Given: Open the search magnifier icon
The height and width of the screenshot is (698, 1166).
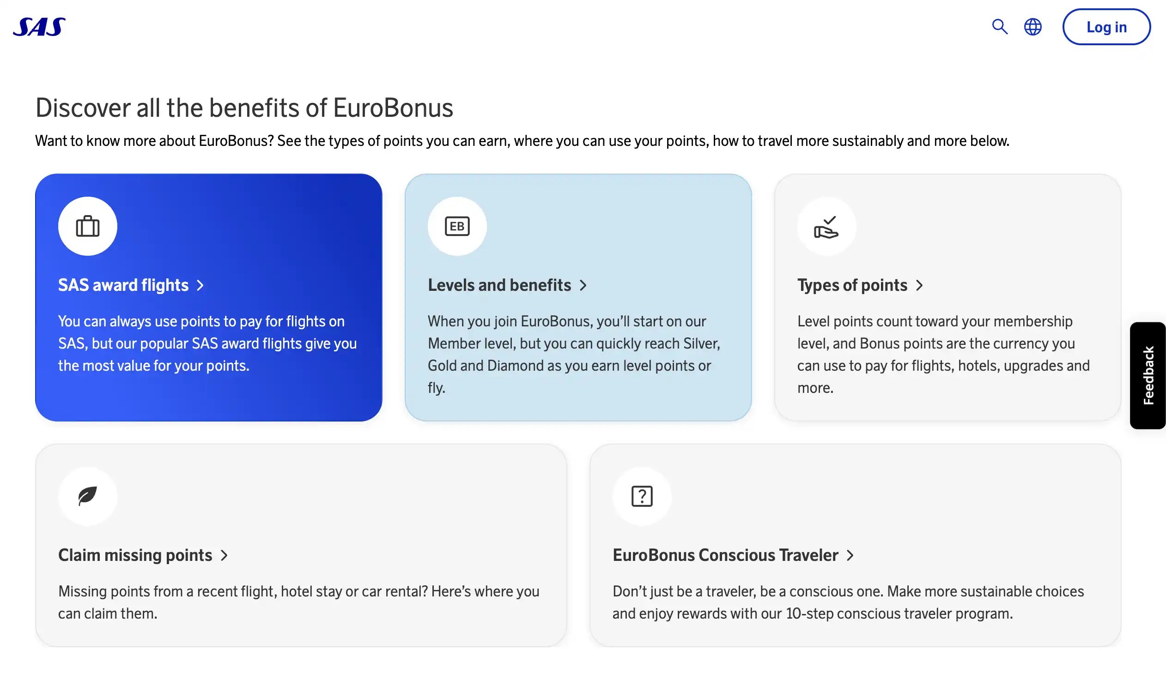Looking at the screenshot, I should 999,27.
